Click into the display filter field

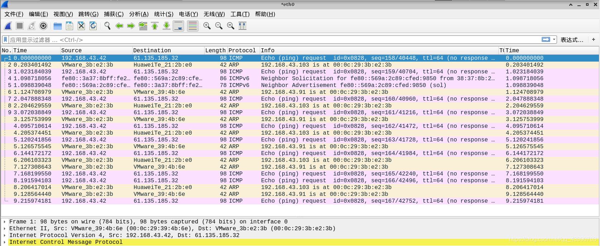coord(274,39)
